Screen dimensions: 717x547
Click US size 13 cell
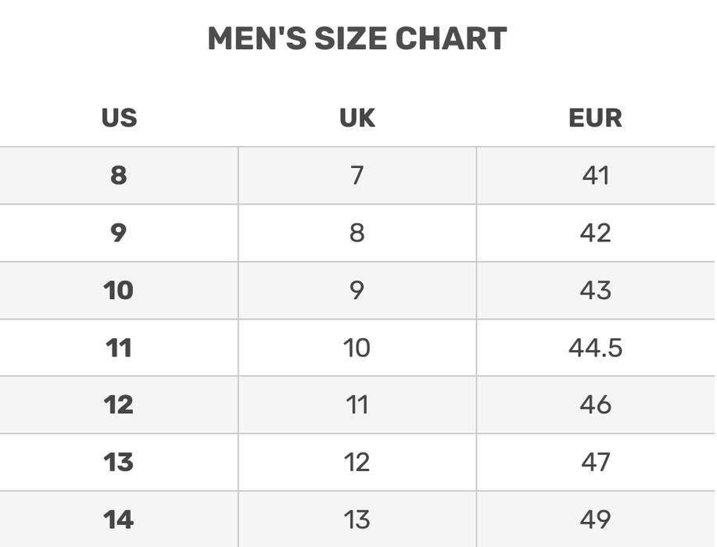(x=119, y=462)
